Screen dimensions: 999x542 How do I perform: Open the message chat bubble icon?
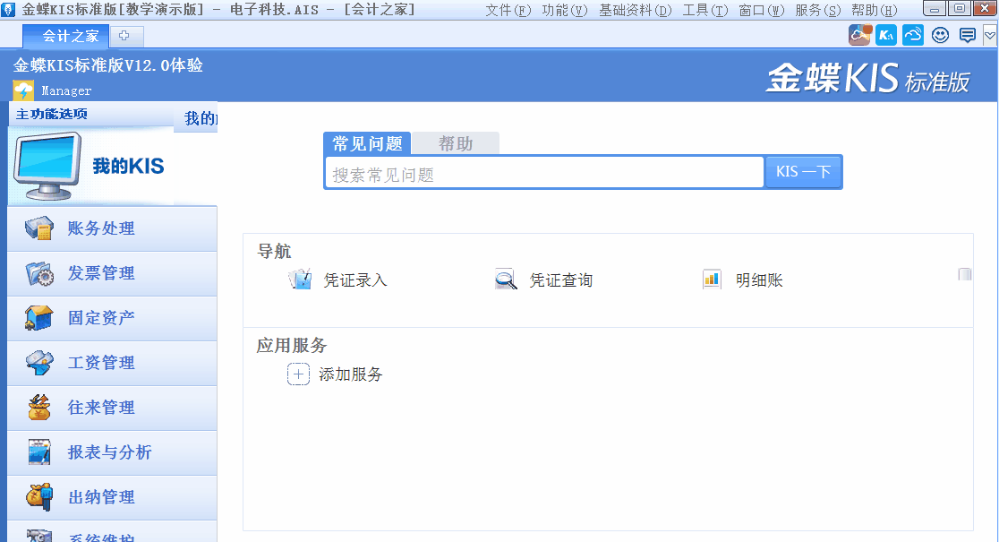(x=967, y=35)
